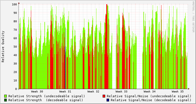
Task: Click the red Signal/Noise undecodeable legend swatch
Action: (104, 96)
